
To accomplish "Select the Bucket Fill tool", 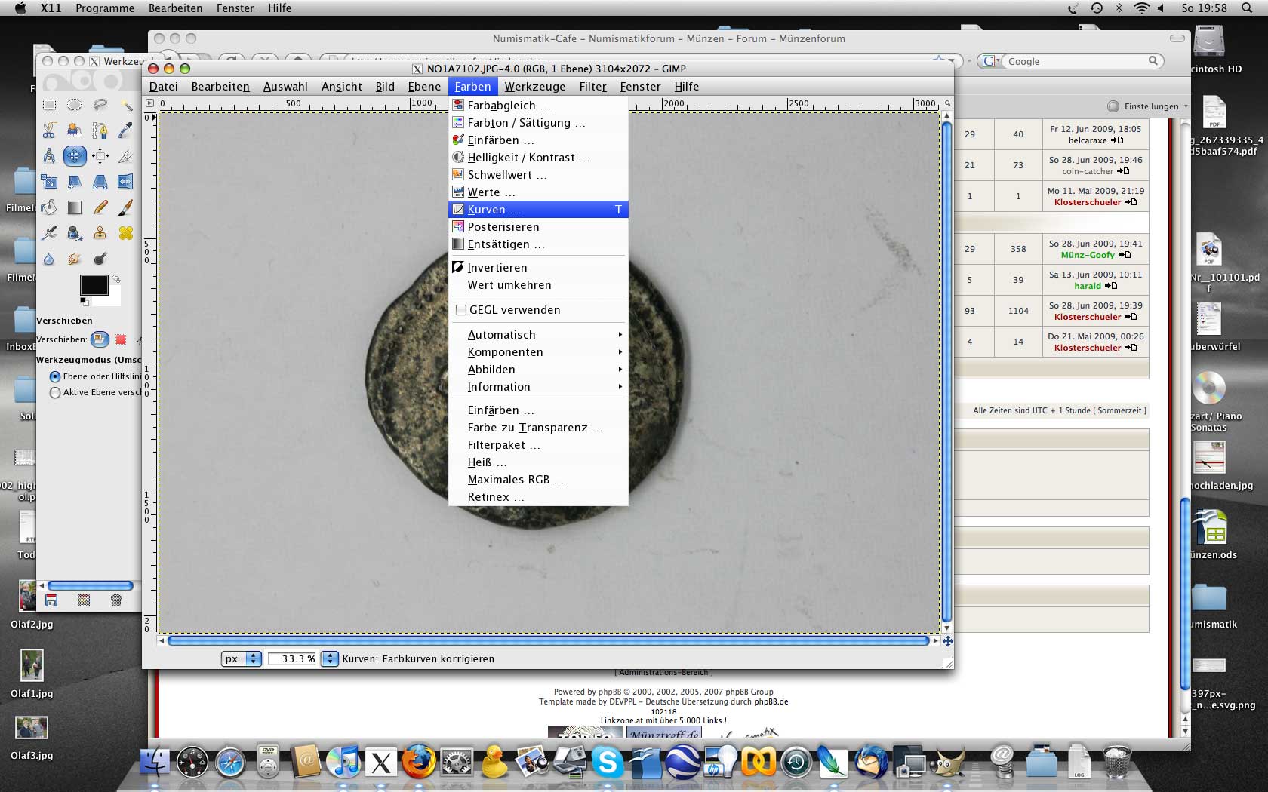I will coord(49,207).
